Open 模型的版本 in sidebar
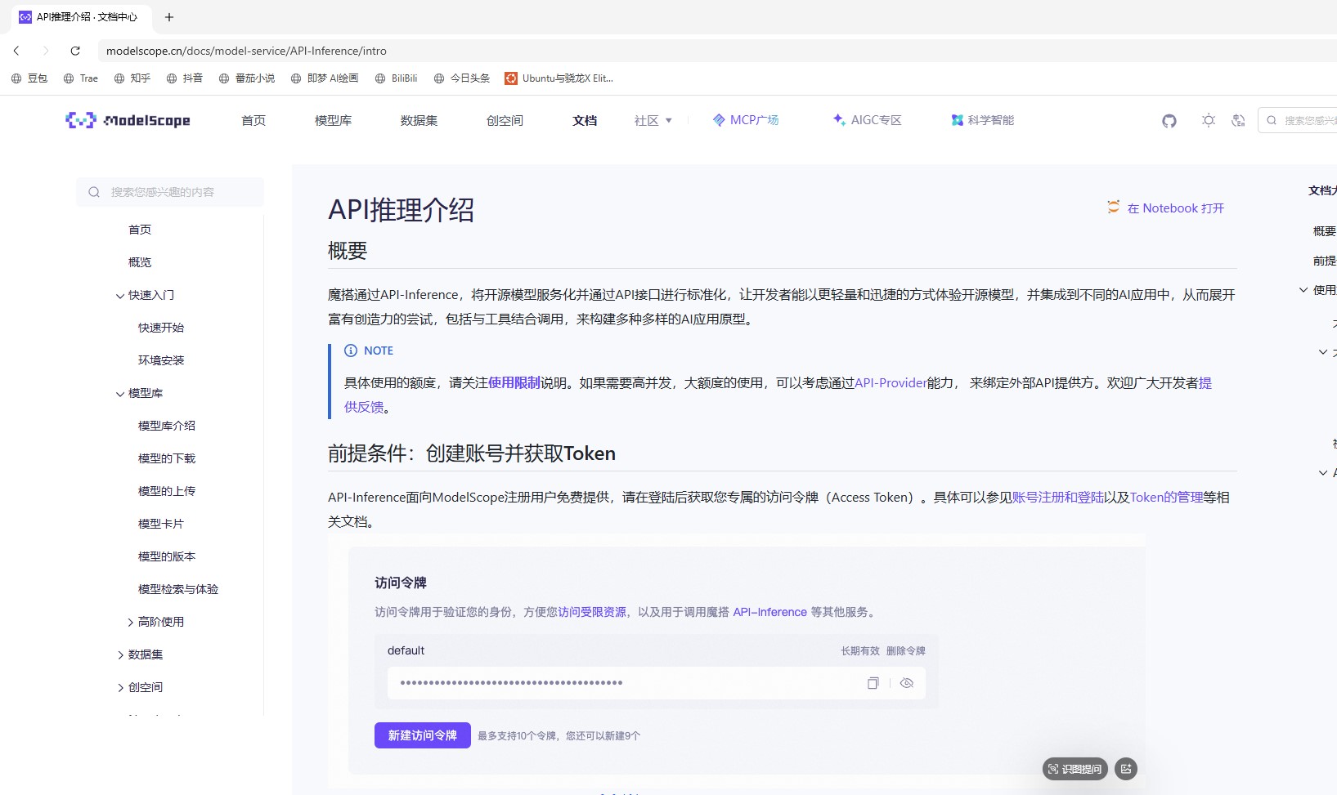1337x795 pixels. click(167, 556)
